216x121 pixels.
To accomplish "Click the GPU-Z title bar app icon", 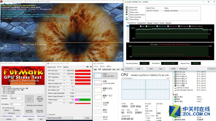I will click(x=48, y=63).
